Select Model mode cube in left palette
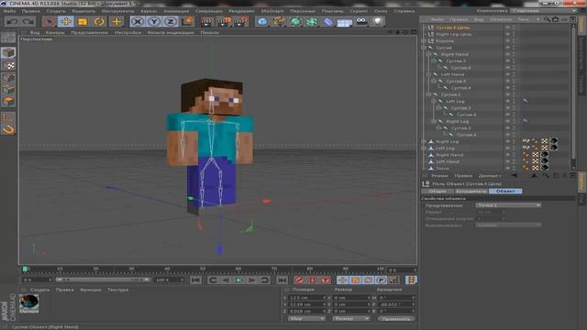Screen dimensions: 587x330 (x=8, y=53)
